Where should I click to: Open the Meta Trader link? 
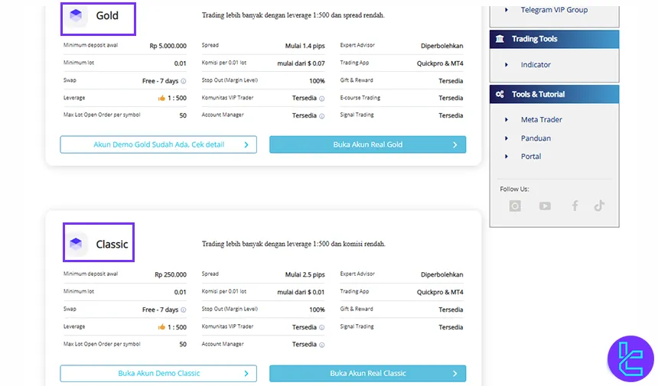coord(542,119)
